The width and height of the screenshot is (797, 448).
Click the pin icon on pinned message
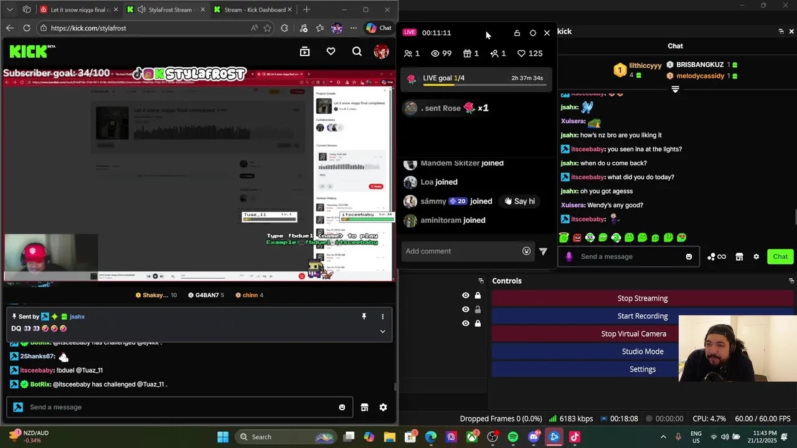point(364,317)
